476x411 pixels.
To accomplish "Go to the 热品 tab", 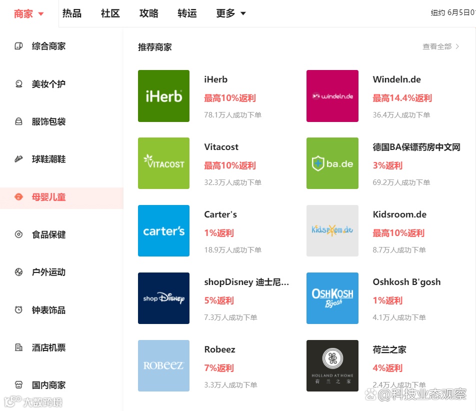I will pyautogui.click(x=72, y=13).
